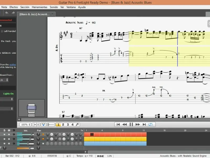Image resolution: width=210 pixels, height=158 pixels.
Task: Jump to the first bar
Action: click(118, 124)
